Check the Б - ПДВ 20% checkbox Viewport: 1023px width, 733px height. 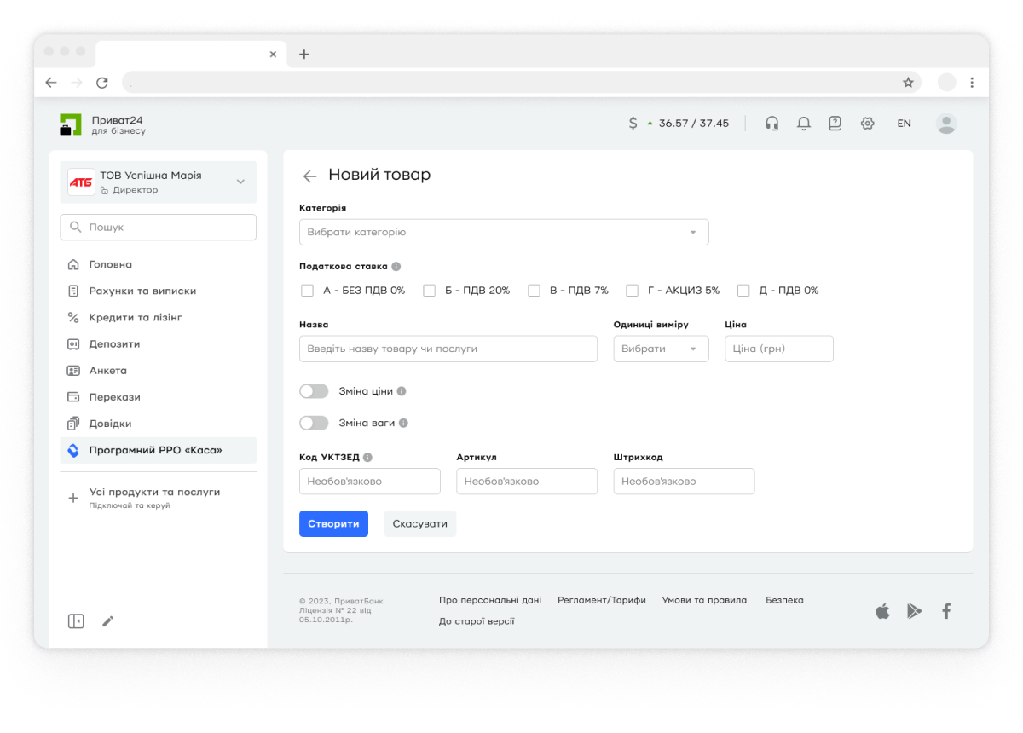[x=430, y=291]
